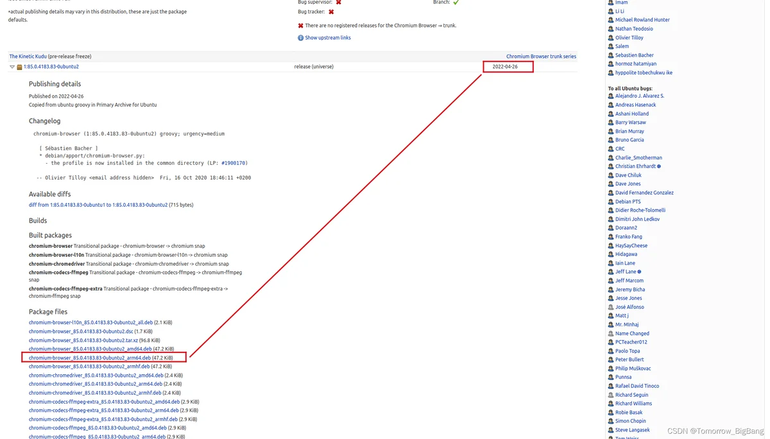Open Jeremy Bicha's profile link
Image resolution: width=770 pixels, height=439 pixels.
tap(630, 290)
